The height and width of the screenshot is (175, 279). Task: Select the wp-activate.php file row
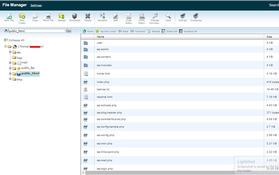click(x=180, y=105)
